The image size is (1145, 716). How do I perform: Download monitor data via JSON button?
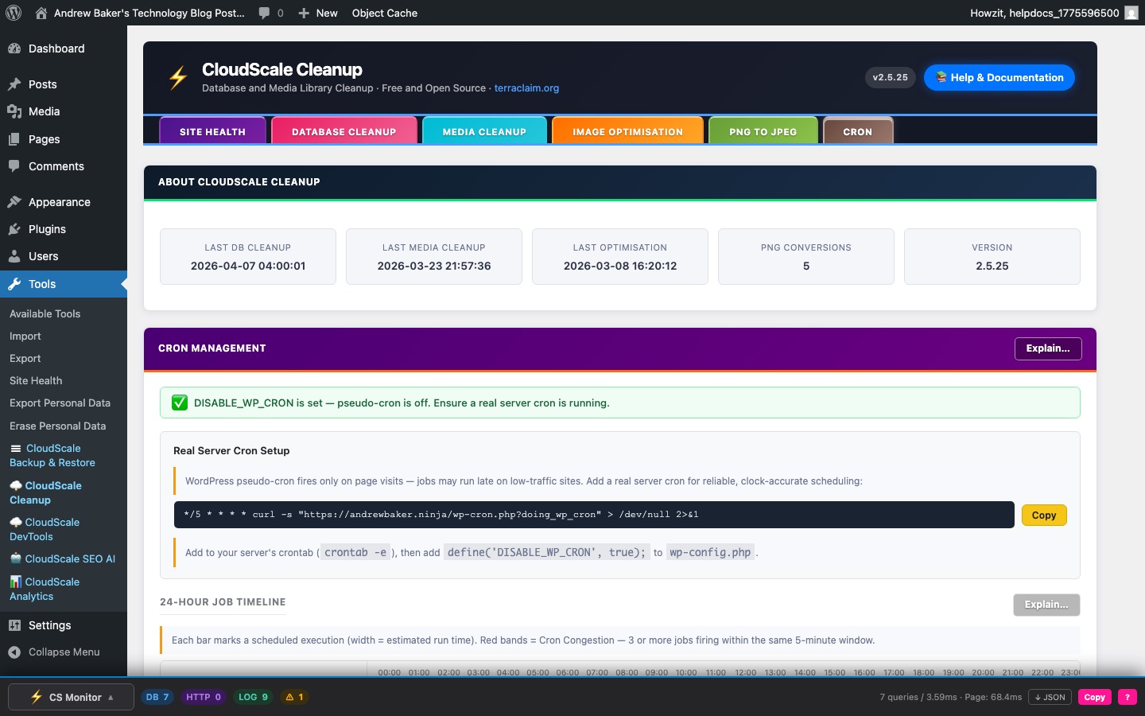coord(1050,697)
